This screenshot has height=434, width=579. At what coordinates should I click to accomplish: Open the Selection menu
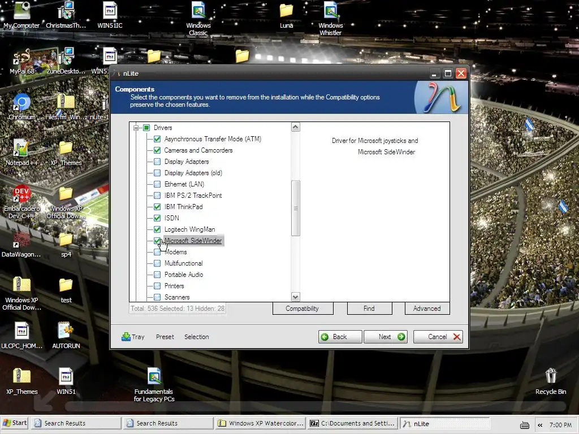pos(196,337)
